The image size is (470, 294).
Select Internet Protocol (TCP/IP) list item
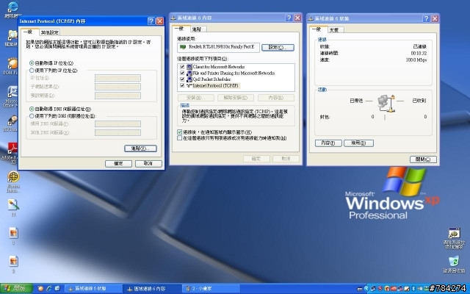215,85
